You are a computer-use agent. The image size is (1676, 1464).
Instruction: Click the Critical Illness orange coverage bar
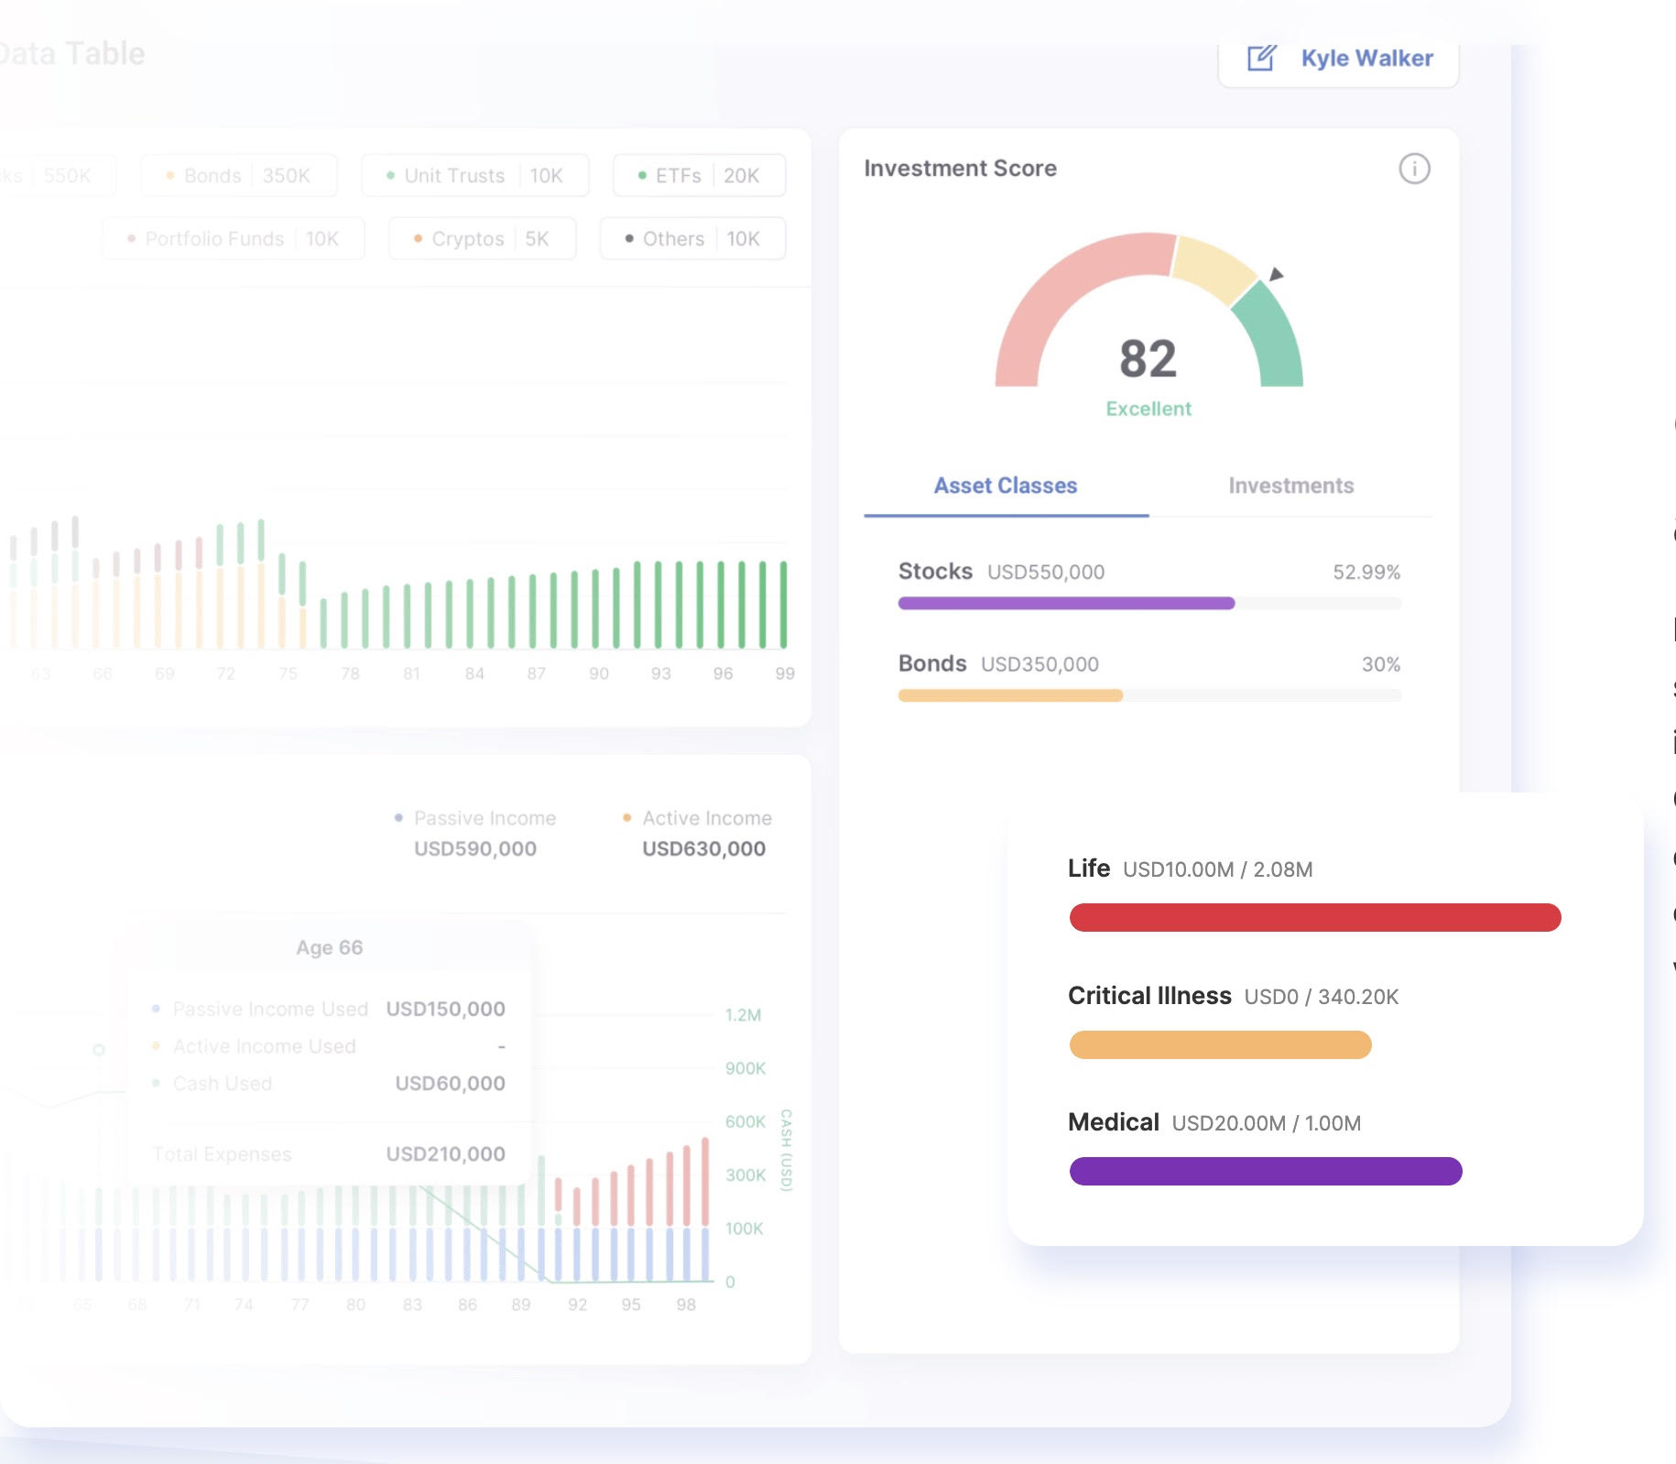coord(1220,1044)
